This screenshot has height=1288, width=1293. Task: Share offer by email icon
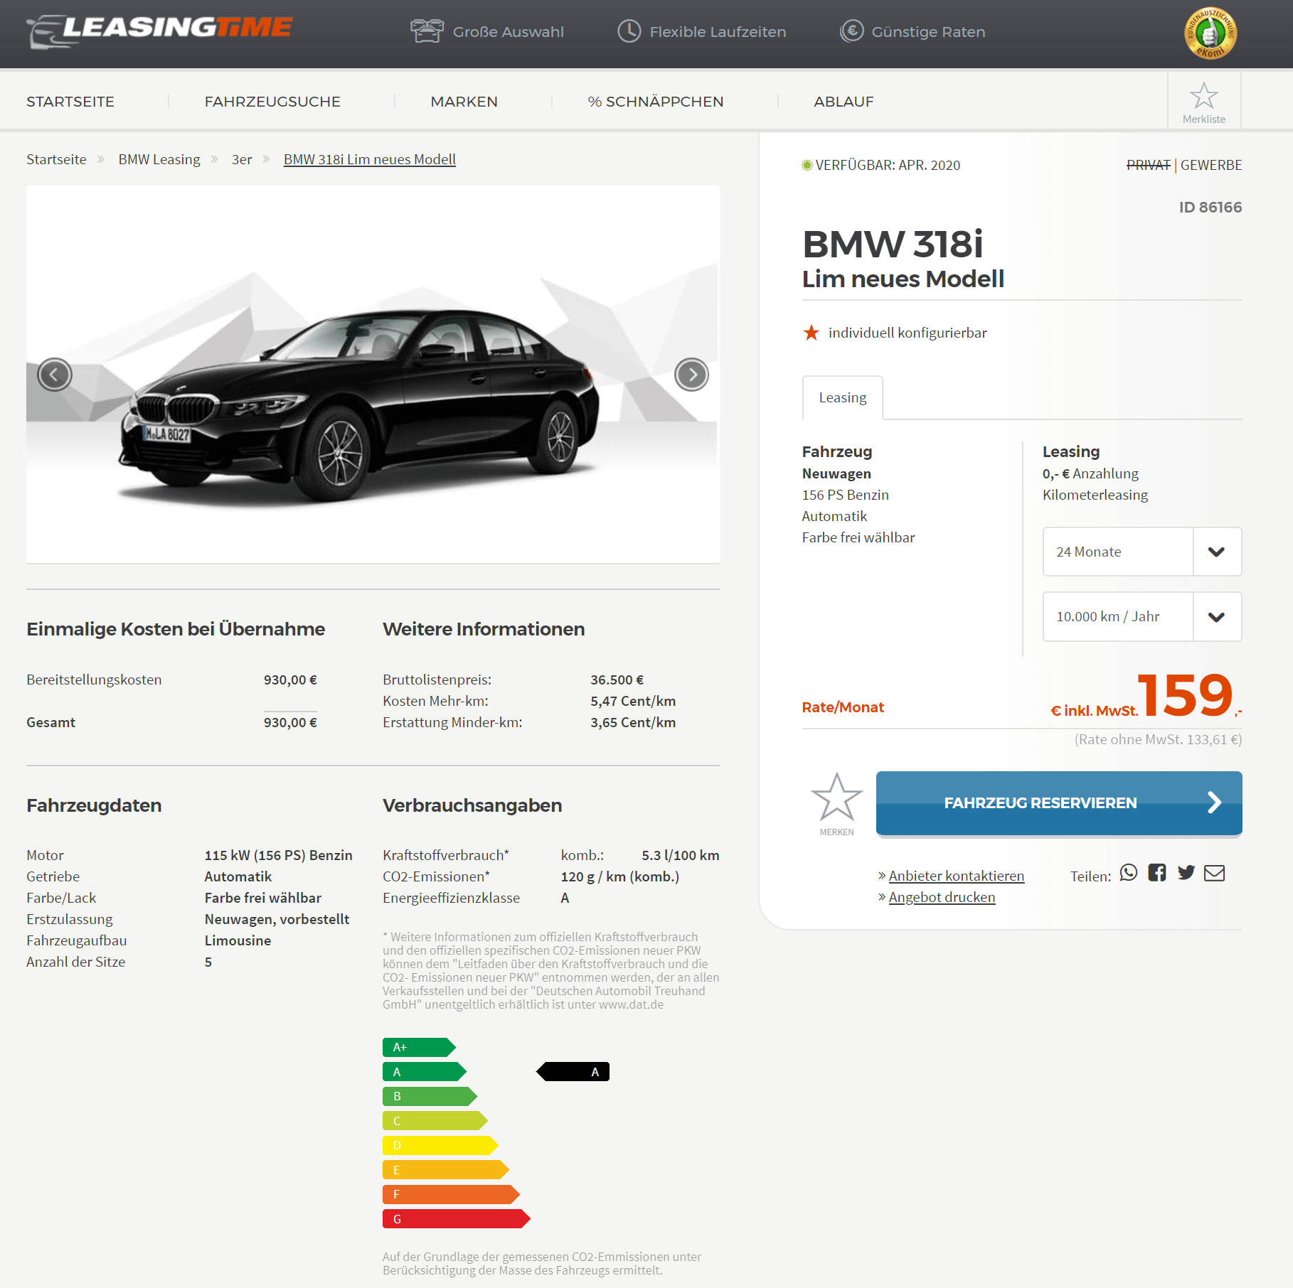[1215, 873]
